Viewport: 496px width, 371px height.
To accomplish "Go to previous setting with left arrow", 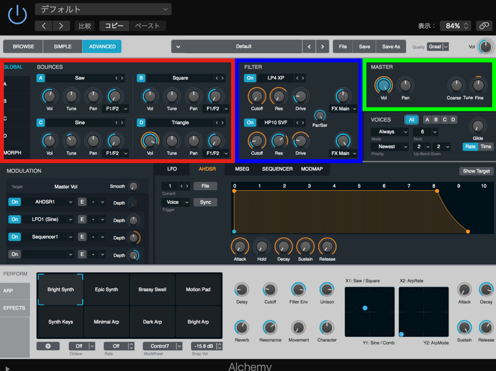I will 44,26.
